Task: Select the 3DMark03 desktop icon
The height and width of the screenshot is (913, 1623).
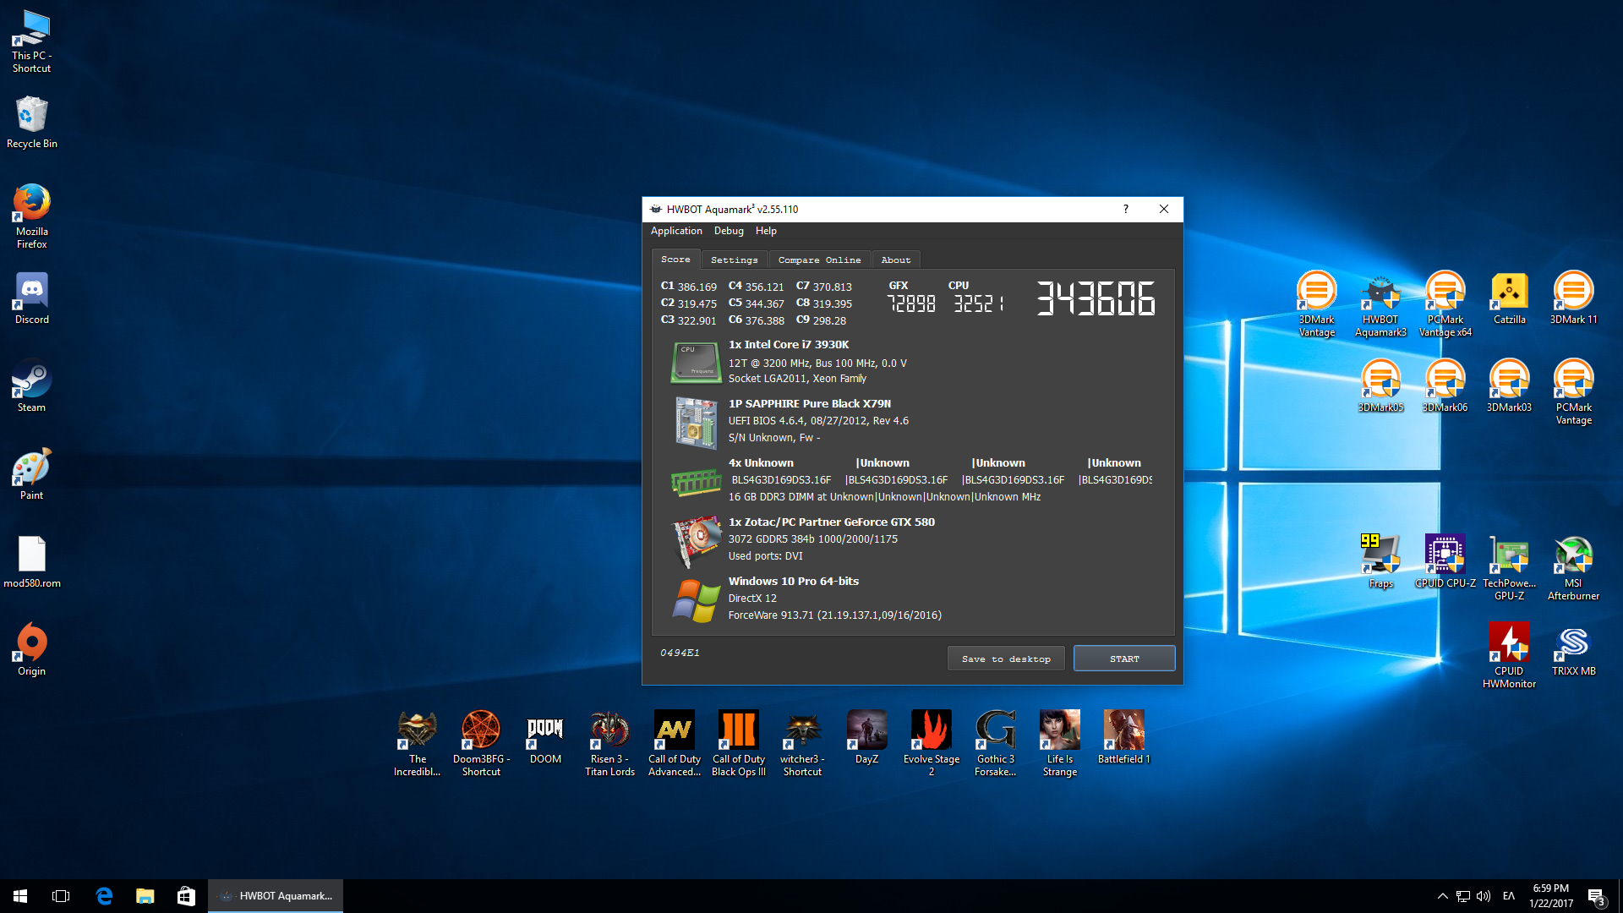Action: tap(1509, 386)
